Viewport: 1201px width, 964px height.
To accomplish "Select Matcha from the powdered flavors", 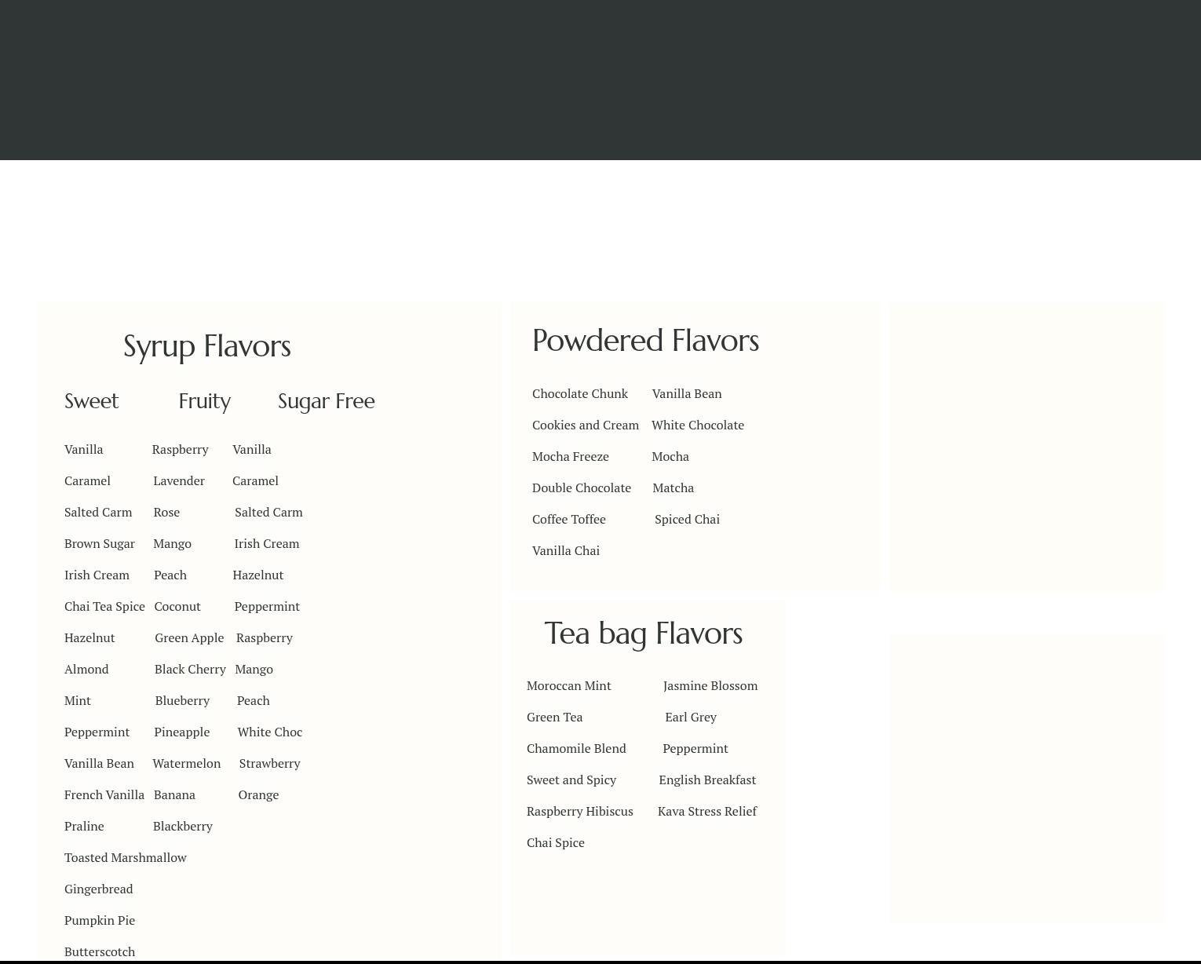I will [x=673, y=487].
